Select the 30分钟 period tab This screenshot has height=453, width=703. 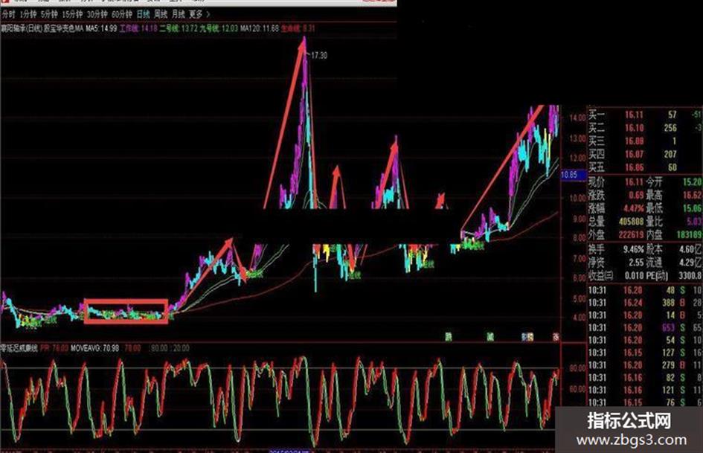click(x=97, y=14)
